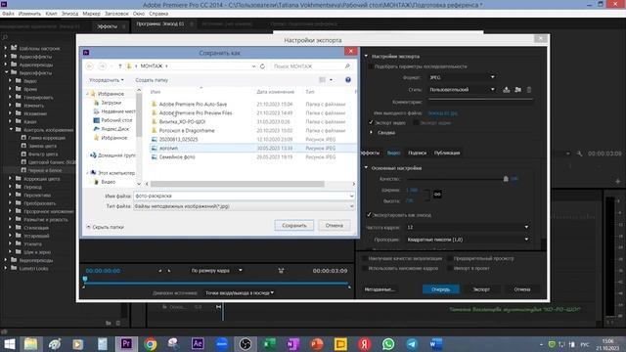Open the Стиль Пользовательский dropdown
Viewport: 626px width, 352px height.
coord(462,90)
